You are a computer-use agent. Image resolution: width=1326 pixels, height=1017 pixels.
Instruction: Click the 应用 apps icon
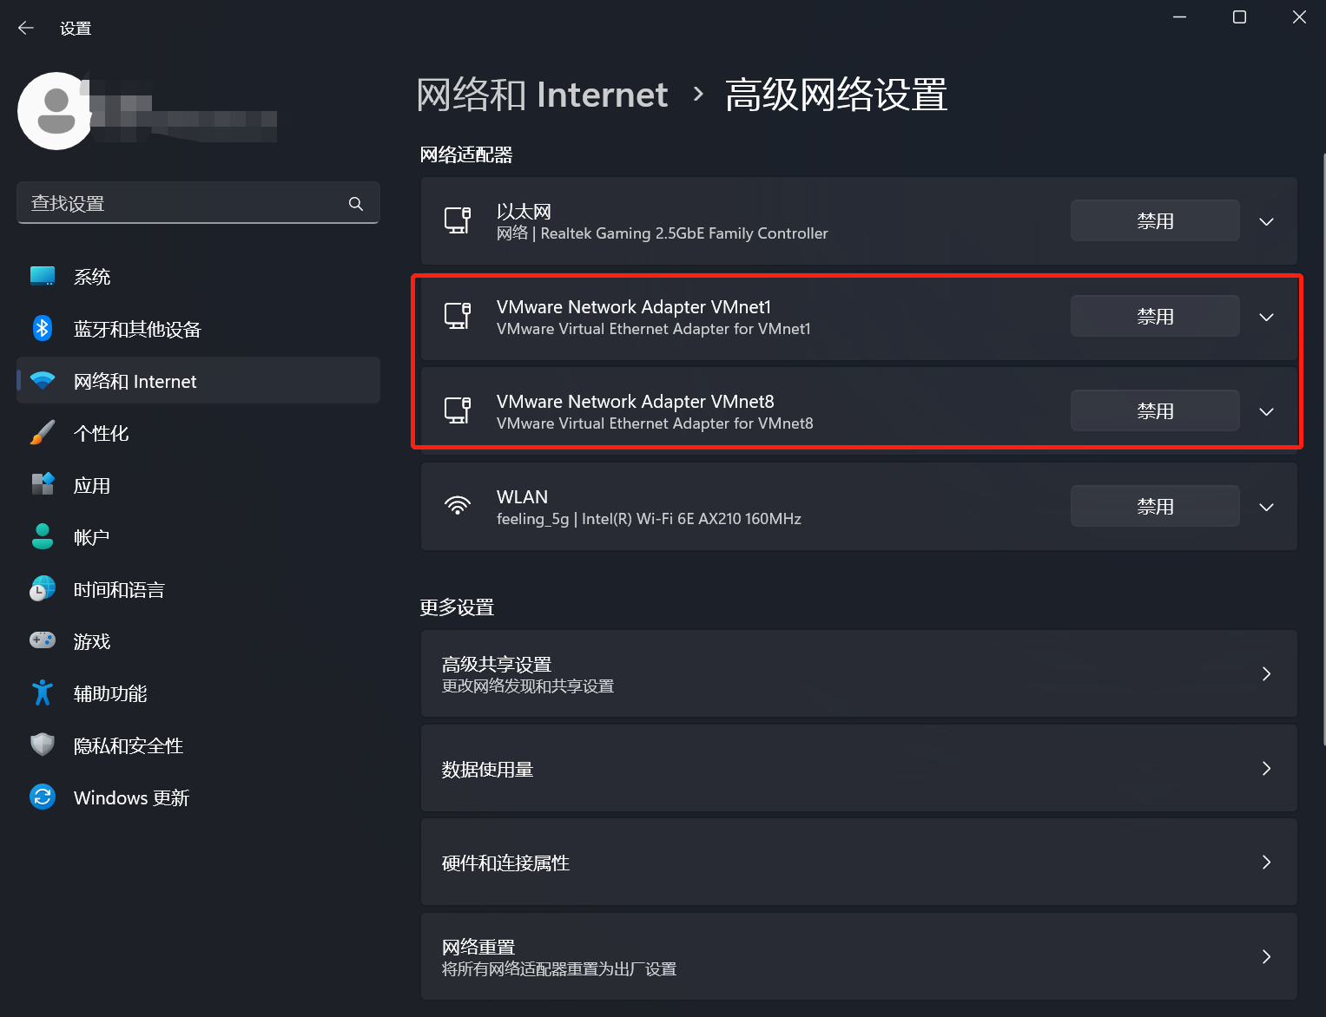click(43, 485)
